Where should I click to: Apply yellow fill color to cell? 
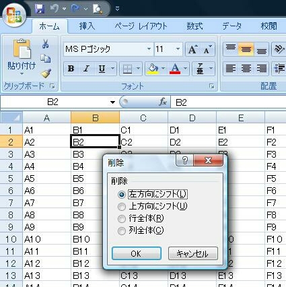pyautogui.click(x=153, y=69)
